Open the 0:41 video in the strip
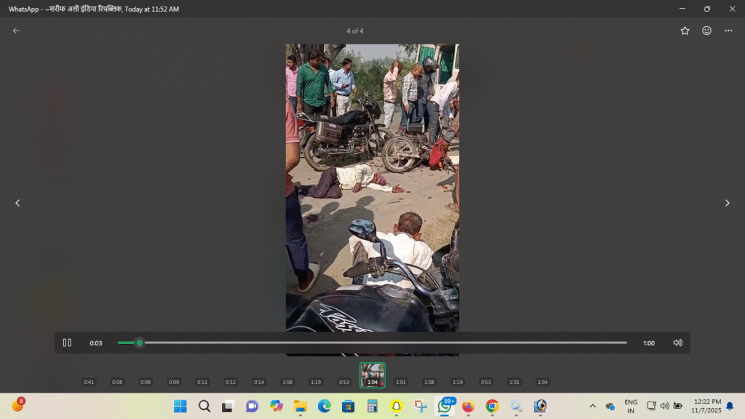This screenshot has height=419, width=745. point(89,382)
